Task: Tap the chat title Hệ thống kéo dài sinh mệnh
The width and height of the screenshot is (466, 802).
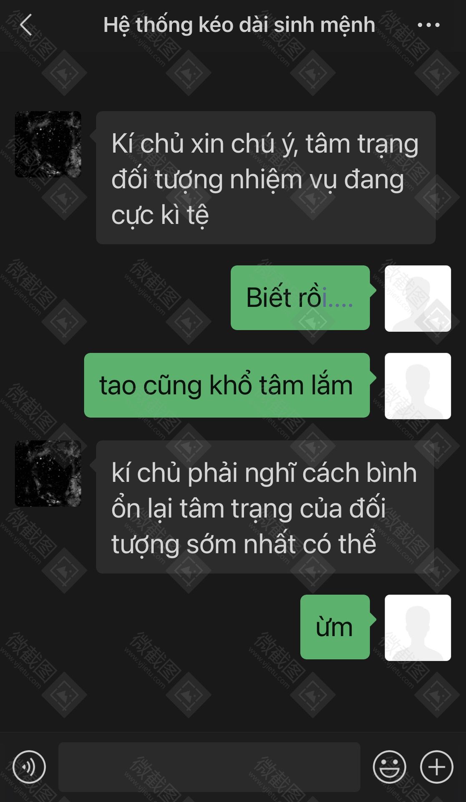Action: point(239,25)
